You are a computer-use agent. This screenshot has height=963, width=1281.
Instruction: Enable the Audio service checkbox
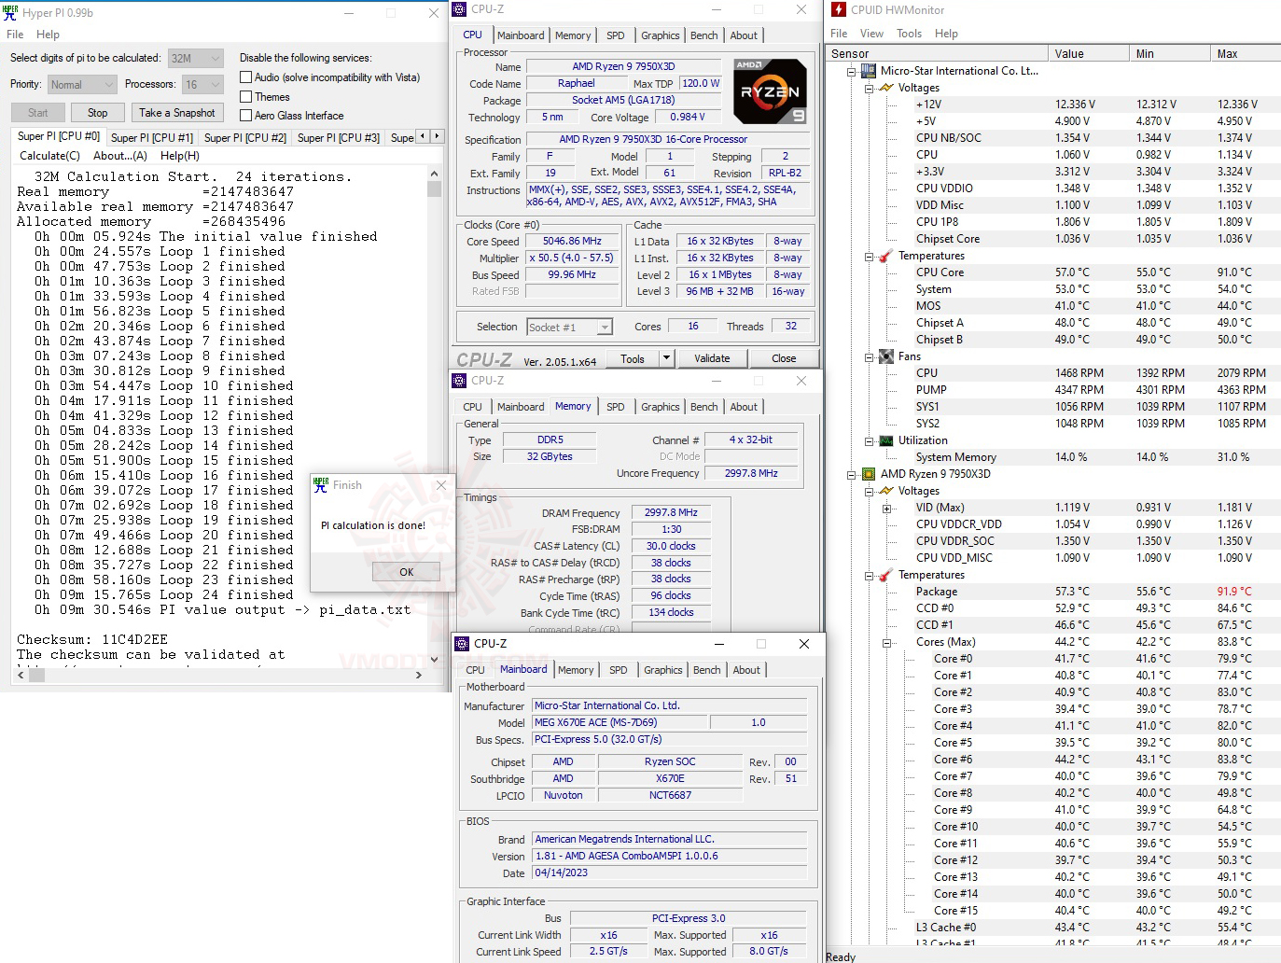246,77
